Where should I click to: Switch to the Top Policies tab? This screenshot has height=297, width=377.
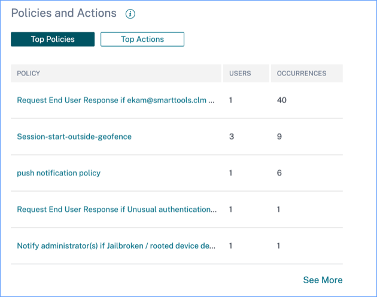click(x=53, y=40)
